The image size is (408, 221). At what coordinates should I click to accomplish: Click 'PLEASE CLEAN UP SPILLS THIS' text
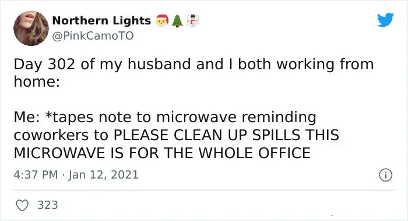click(226, 135)
